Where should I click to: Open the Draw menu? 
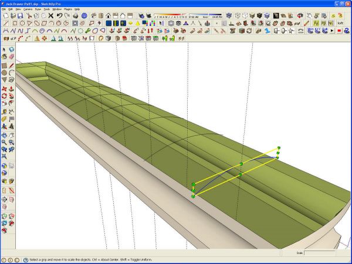pyautogui.click(x=38, y=9)
